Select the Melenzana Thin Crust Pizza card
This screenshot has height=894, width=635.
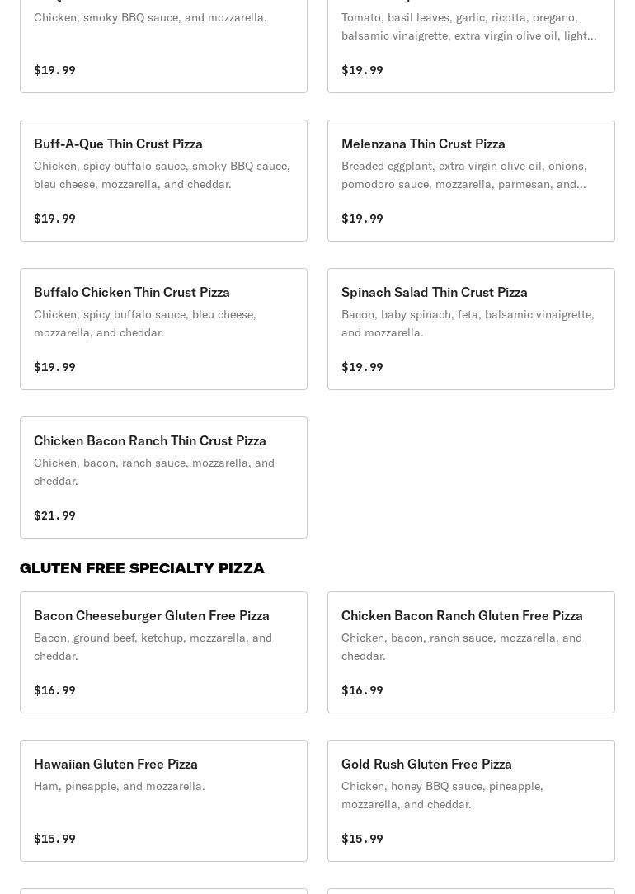tap(423, 144)
